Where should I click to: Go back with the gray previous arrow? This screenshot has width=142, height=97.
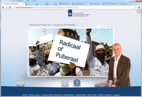coord(65,83)
